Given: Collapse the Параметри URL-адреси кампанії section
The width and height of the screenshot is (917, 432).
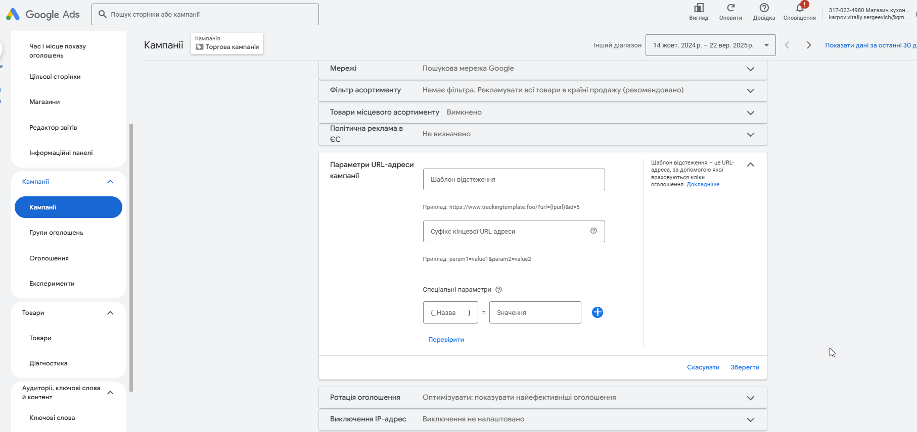Looking at the screenshot, I should point(750,165).
